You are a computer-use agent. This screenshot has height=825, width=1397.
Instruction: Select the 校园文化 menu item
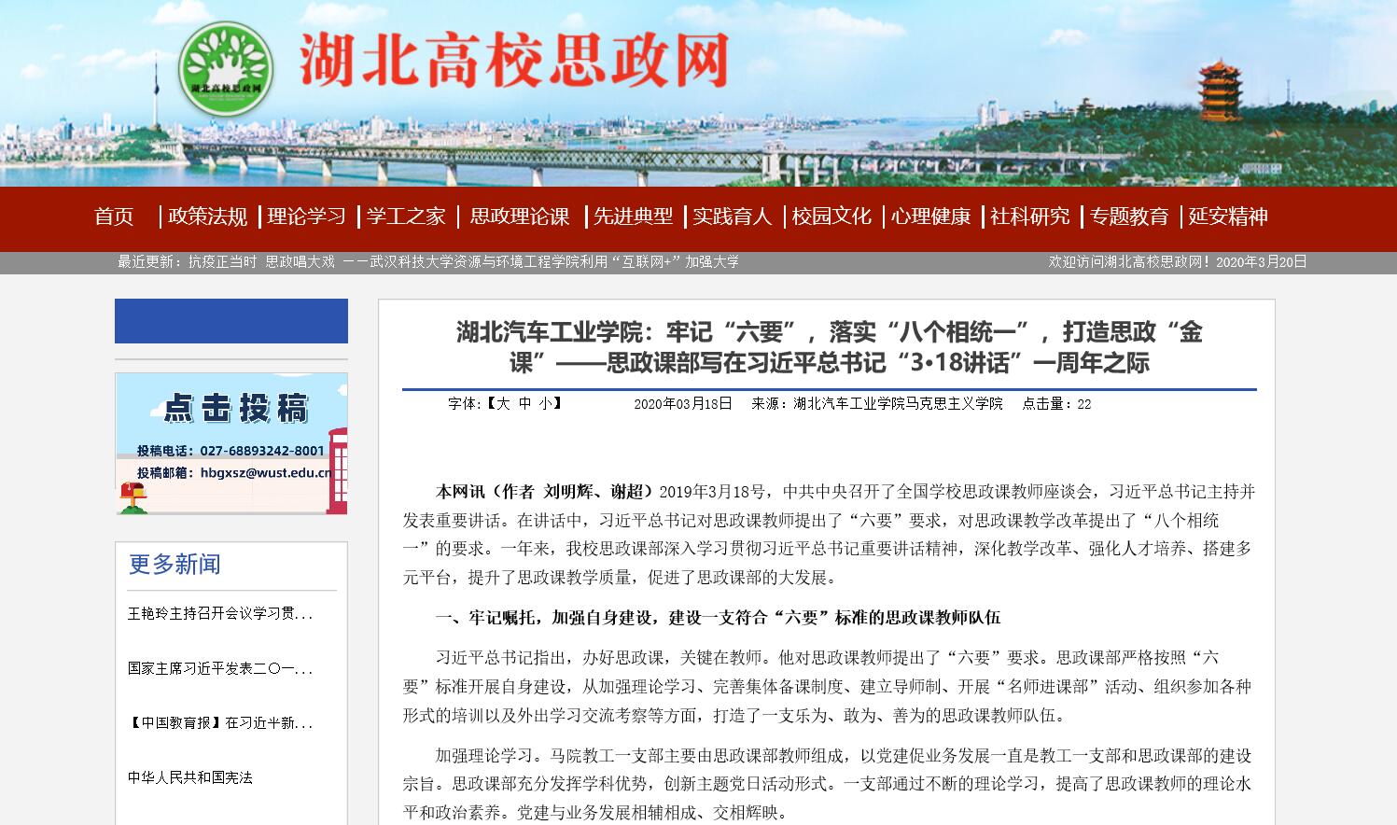tap(831, 217)
